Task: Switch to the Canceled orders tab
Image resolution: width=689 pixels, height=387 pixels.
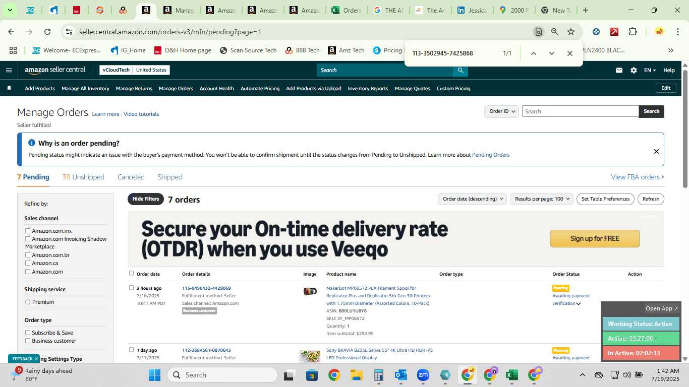Action: pos(131,177)
